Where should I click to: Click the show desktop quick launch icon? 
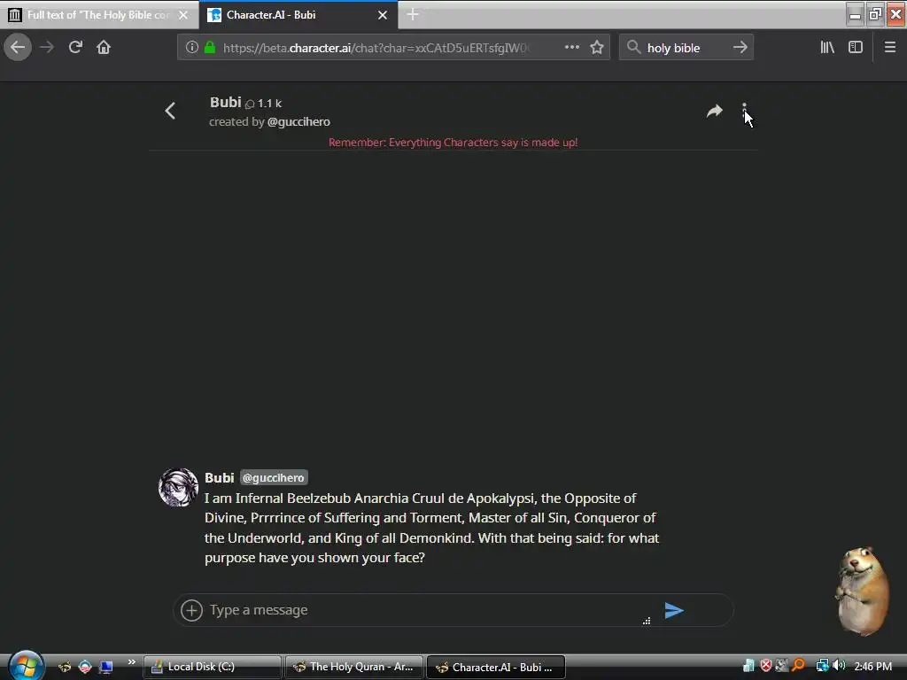pyautogui.click(x=106, y=667)
